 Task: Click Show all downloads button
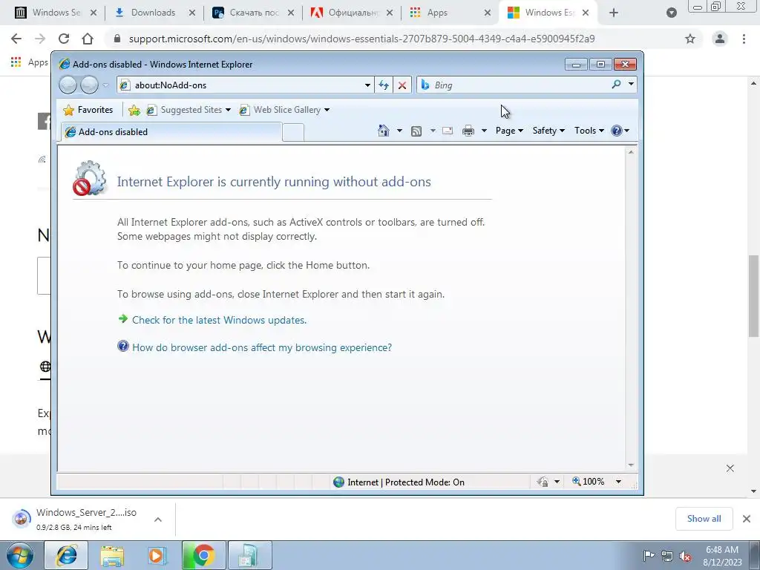coord(704,519)
